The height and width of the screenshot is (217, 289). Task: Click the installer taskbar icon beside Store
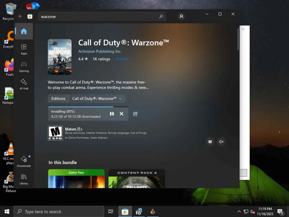tap(139, 211)
